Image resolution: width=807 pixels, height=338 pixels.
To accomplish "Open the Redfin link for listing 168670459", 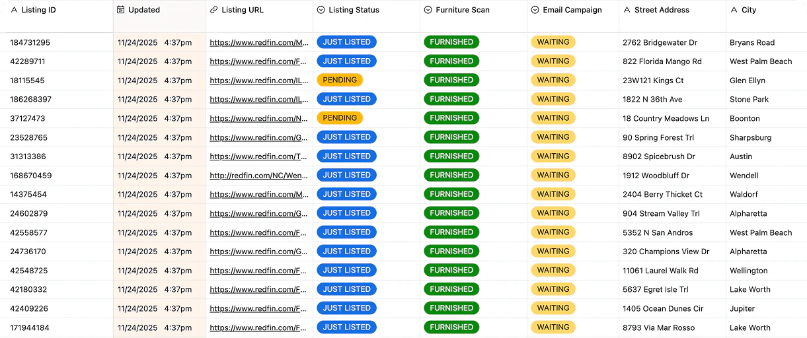I will click(259, 176).
